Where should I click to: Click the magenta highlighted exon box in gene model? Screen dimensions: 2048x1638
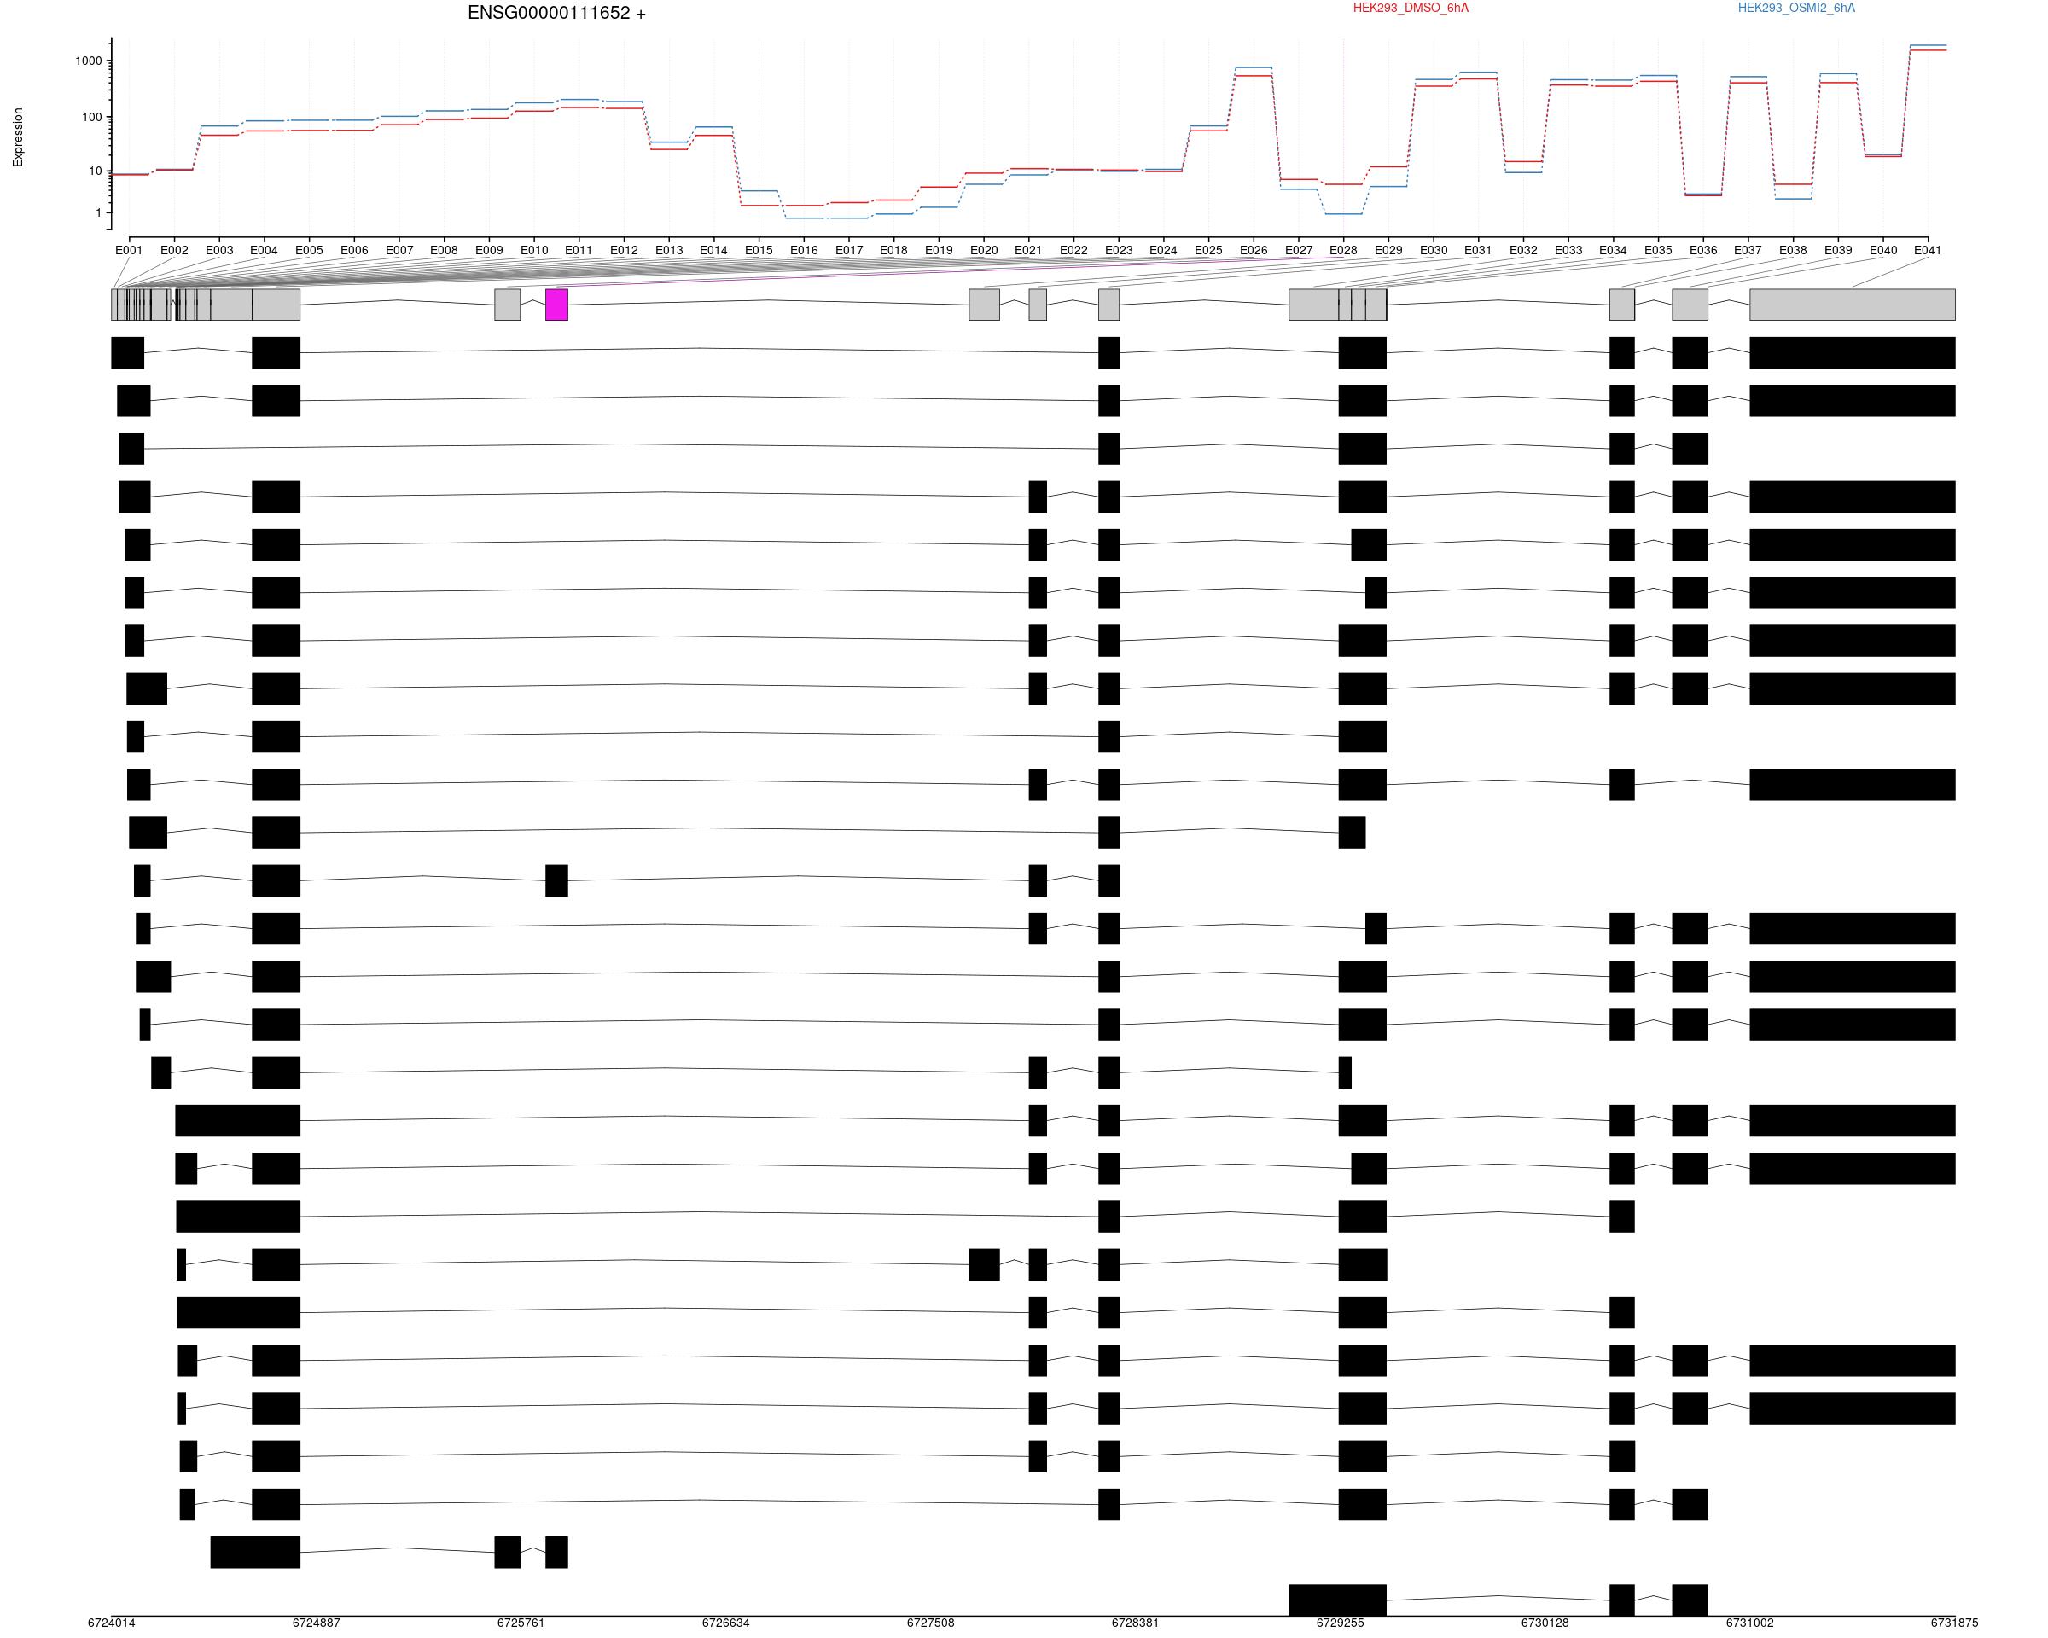(x=556, y=305)
